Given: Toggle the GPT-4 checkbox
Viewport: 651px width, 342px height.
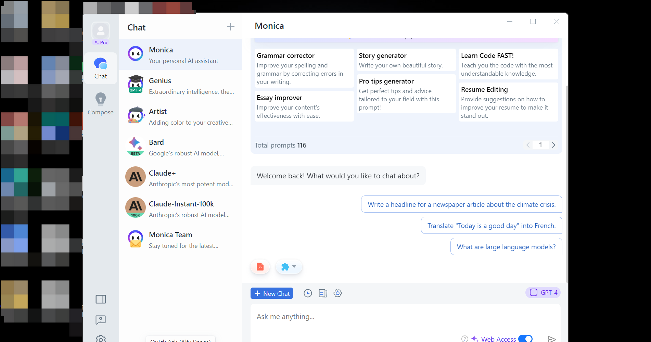Looking at the screenshot, I should pos(534,293).
